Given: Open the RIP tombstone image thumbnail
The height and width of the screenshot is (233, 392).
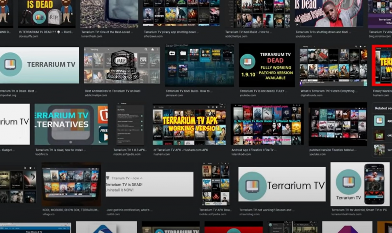Looking at the screenshot, I should [x=122, y=65].
